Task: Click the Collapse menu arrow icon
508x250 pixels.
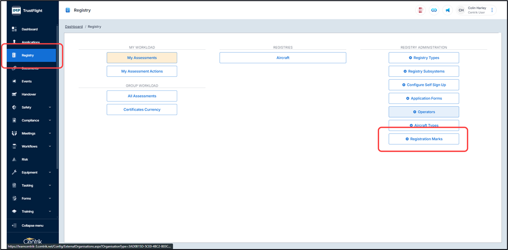Action: pos(14,225)
